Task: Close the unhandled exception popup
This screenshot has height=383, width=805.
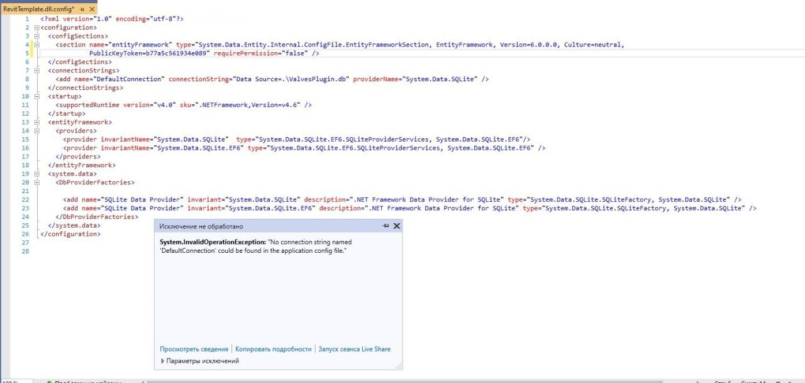Action: coord(397,226)
